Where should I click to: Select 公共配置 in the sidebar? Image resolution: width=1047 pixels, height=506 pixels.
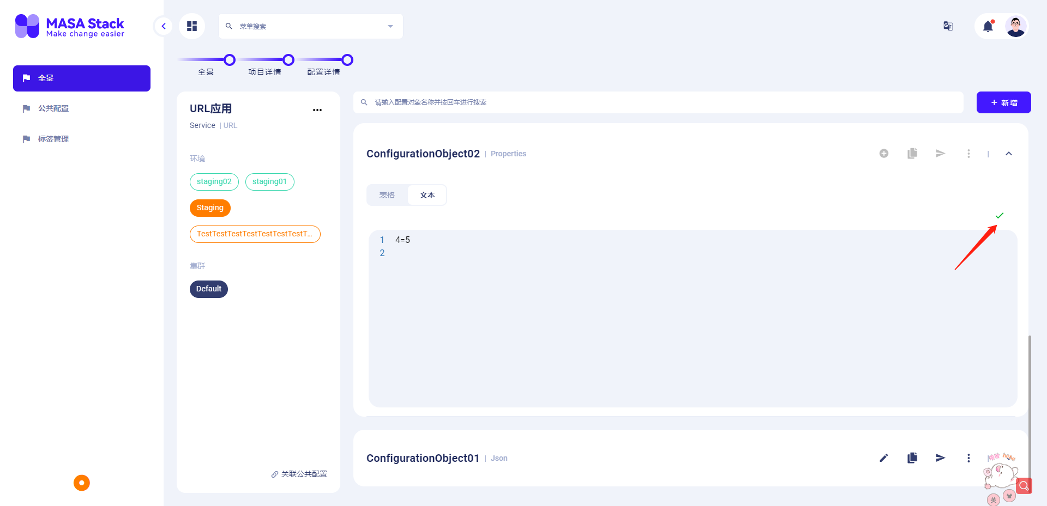click(53, 108)
